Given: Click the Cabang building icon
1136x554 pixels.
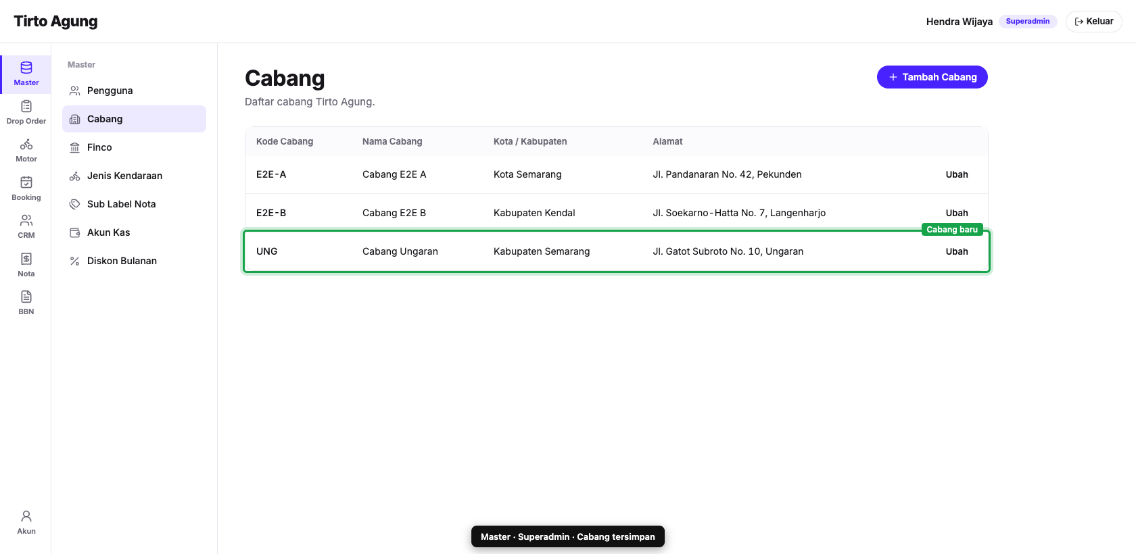Looking at the screenshot, I should coord(75,119).
